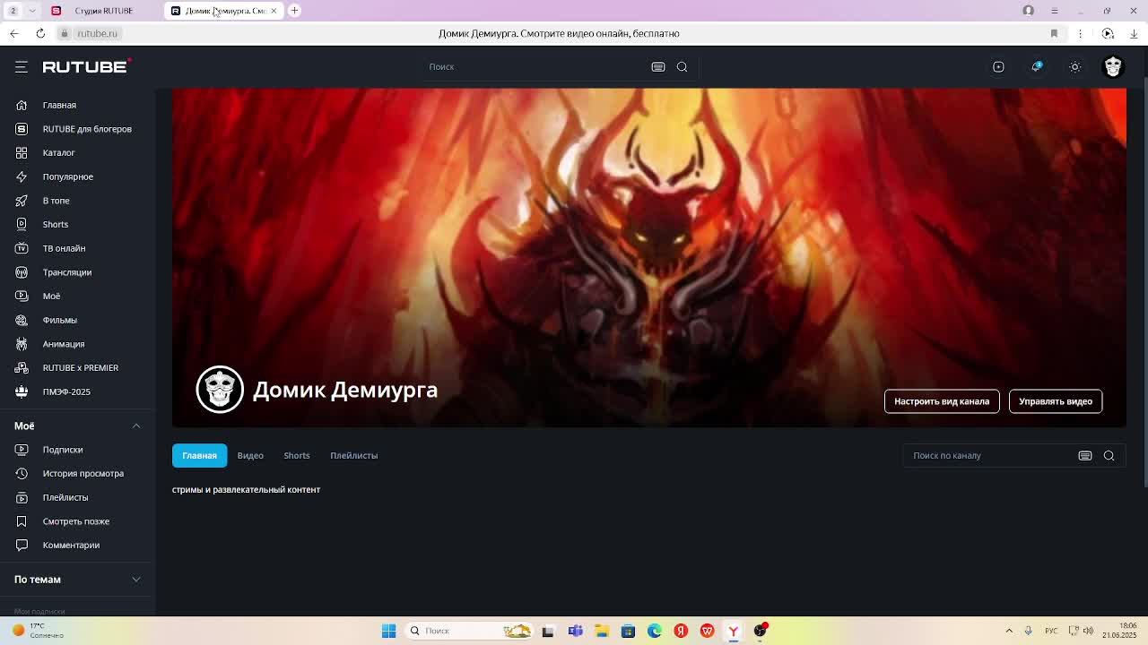
Task: Click the weather widget on taskbar
Action: pyautogui.click(x=38, y=631)
